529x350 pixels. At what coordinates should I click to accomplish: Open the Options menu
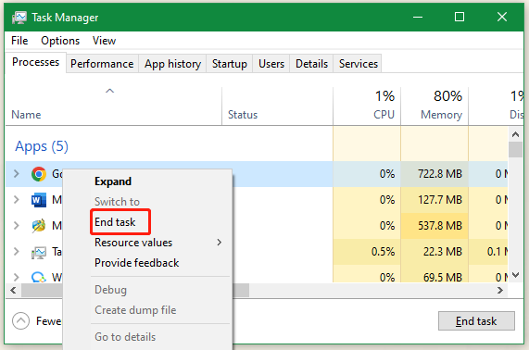(x=60, y=41)
